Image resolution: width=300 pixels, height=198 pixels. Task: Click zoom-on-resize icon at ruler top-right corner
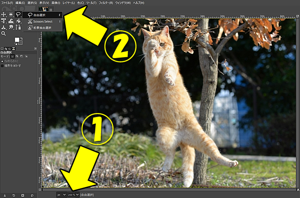[x=298, y=16]
